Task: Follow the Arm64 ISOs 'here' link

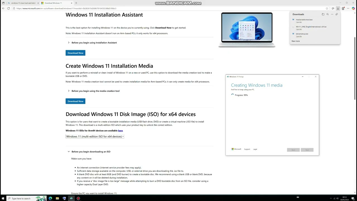Action: coord(120,131)
